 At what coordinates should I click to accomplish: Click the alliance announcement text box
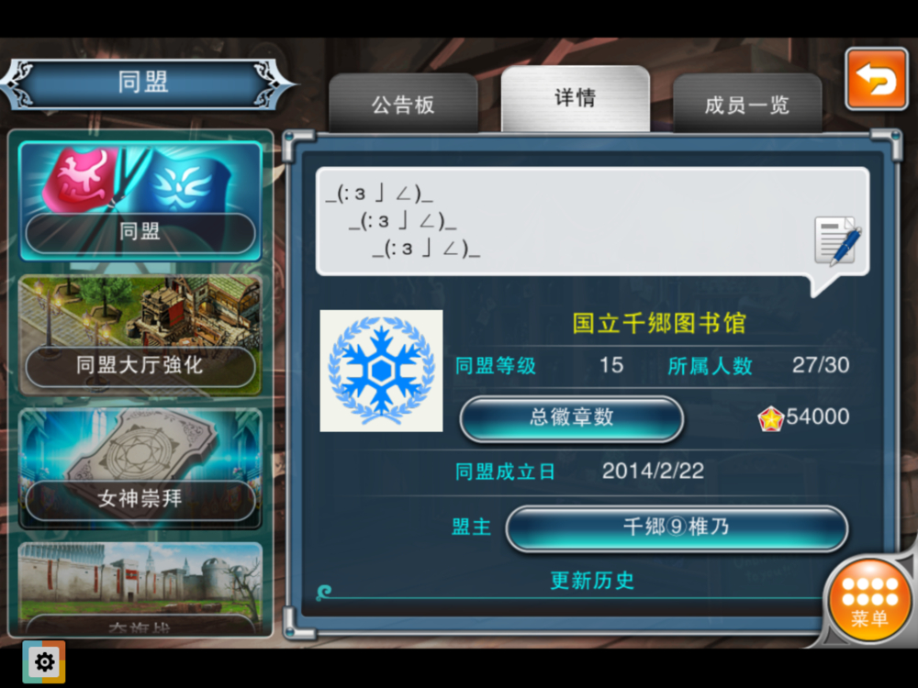pos(592,221)
